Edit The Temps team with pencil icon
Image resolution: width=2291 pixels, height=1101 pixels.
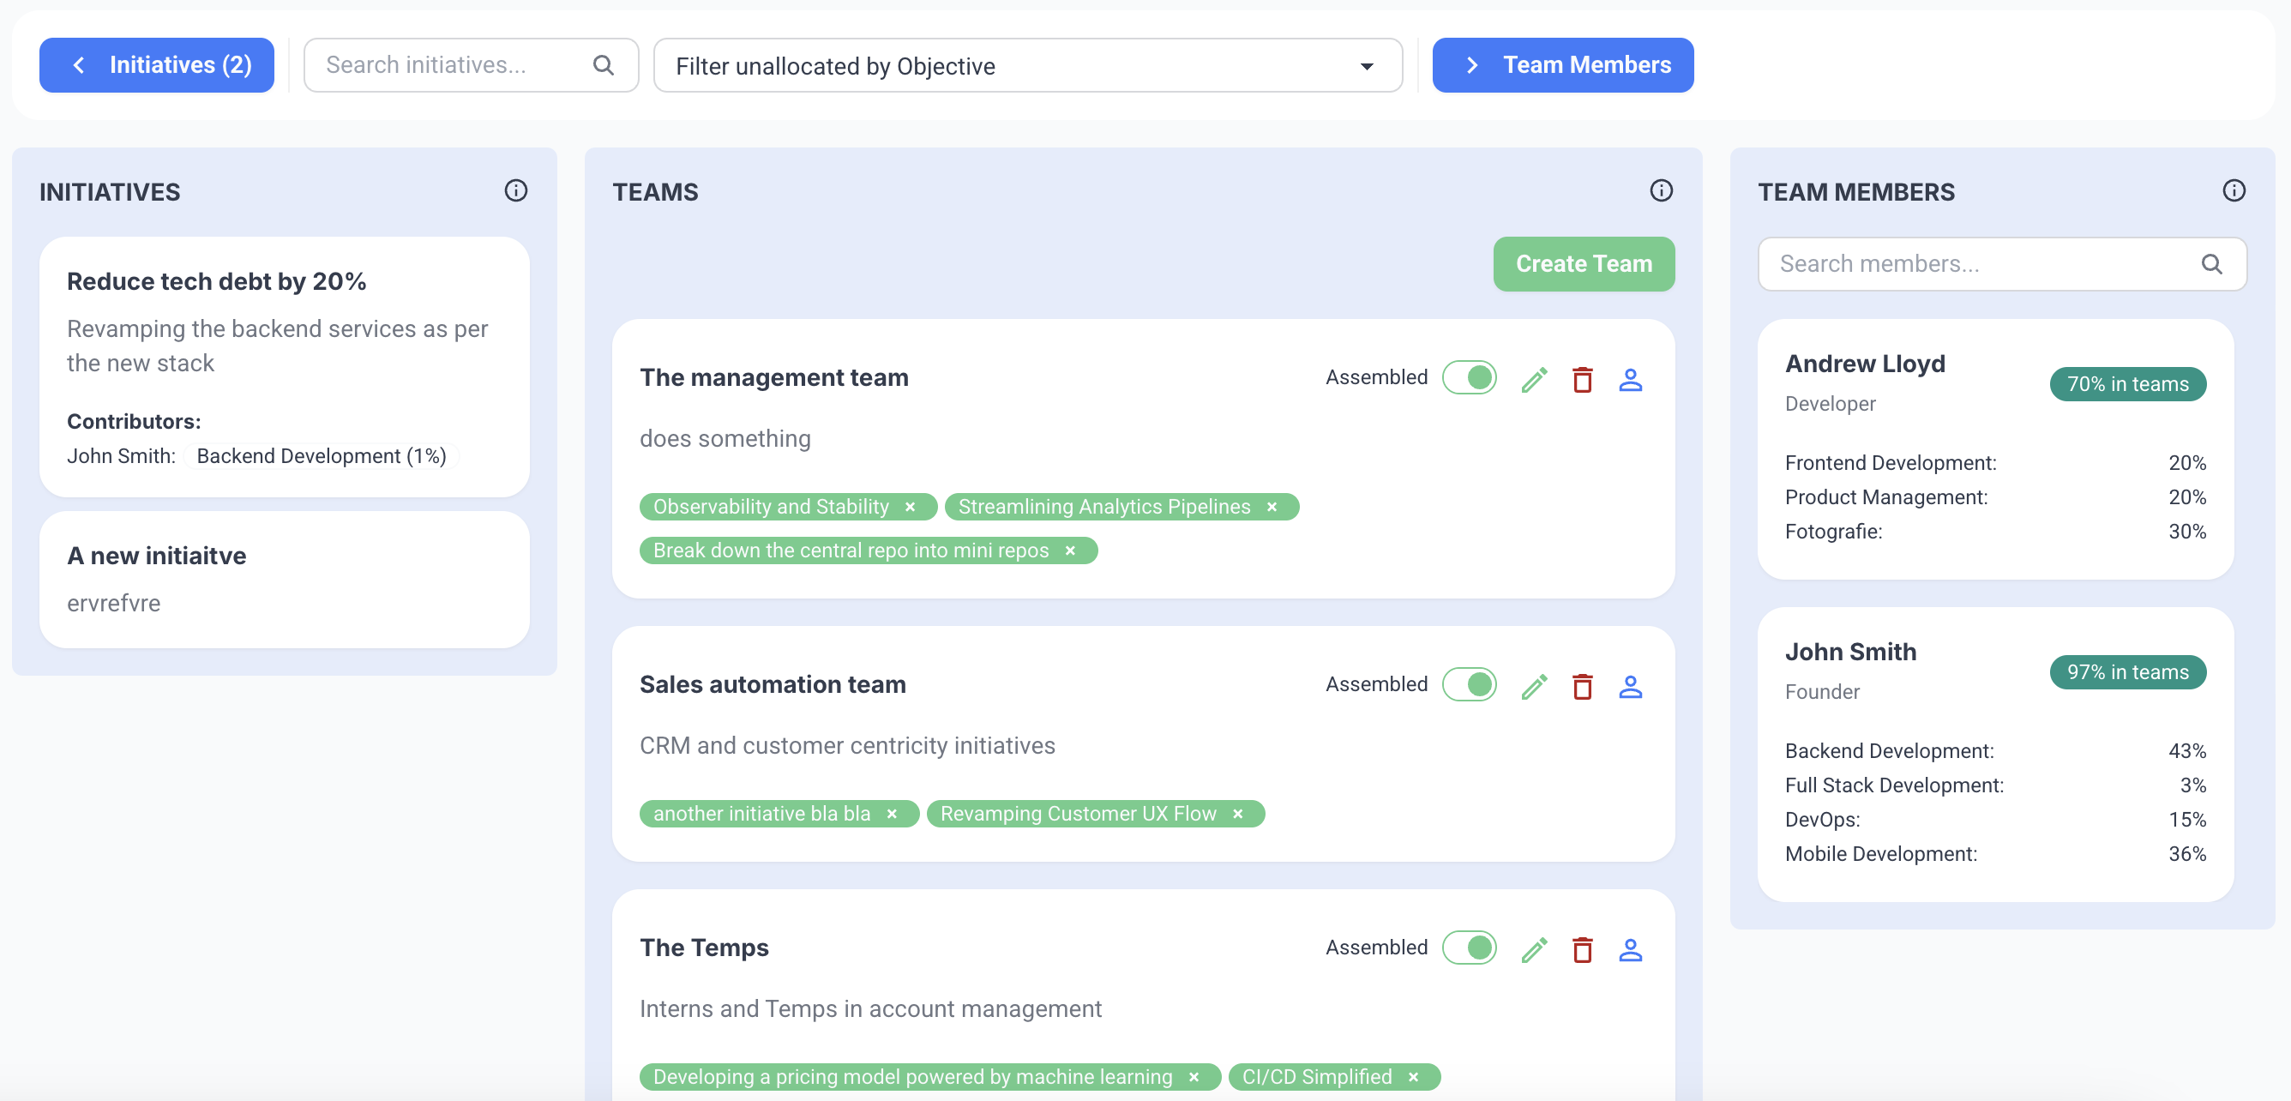[1533, 950]
